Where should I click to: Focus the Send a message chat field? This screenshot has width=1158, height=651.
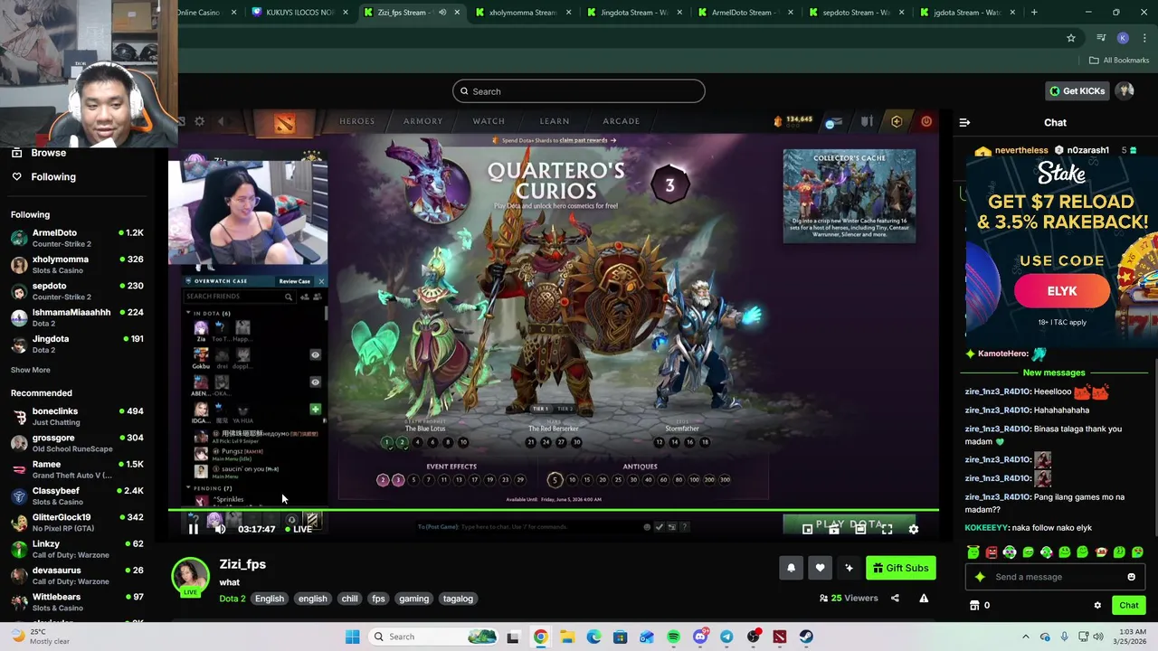tap(1054, 577)
